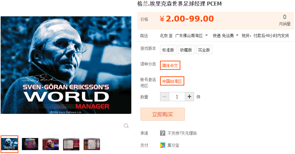The image size is (295, 154).
Task: Toggle the 中国台湾区 activation region
Action: click(172, 81)
